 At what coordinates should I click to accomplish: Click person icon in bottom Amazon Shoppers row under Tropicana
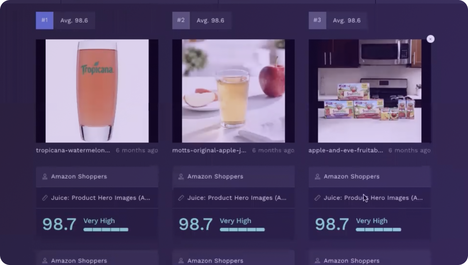pyautogui.click(x=45, y=261)
